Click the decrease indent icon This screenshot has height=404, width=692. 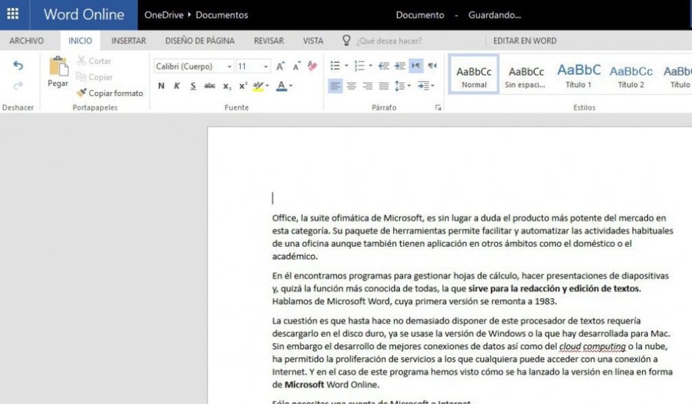(384, 66)
